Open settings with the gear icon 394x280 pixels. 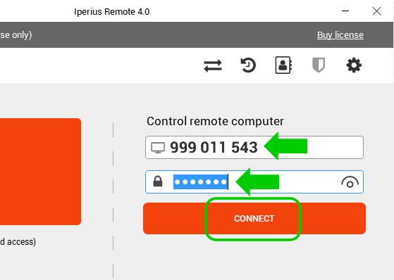coord(354,65)
